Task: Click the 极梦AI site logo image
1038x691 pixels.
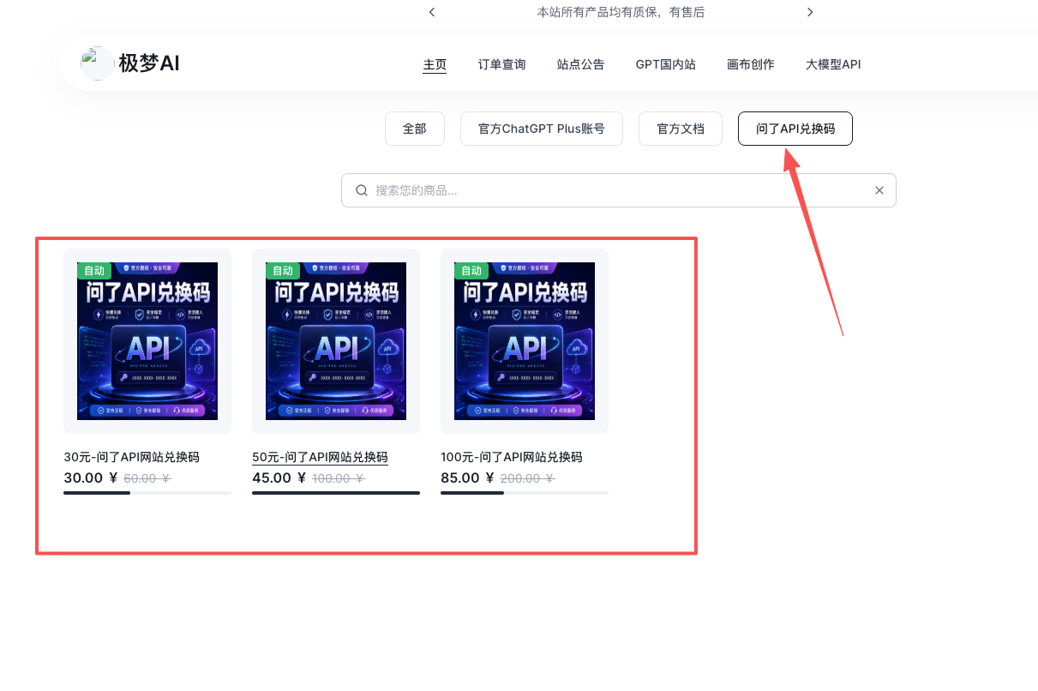Action: click(x=98, y=63)
